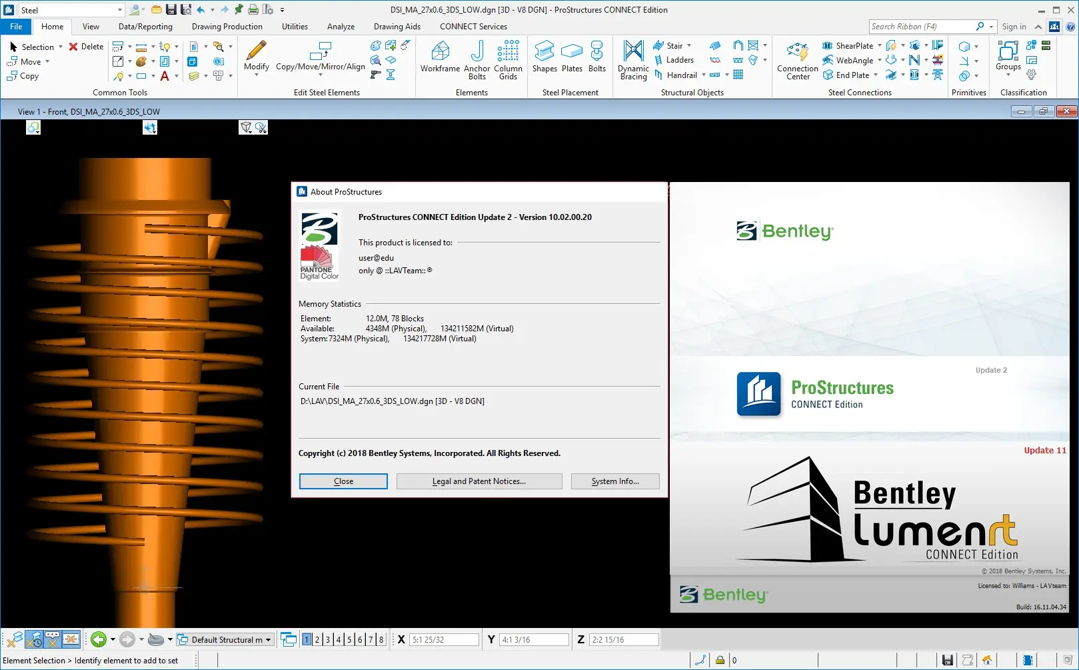The image size is (1079, 670).
Task: Open the Workframe tool
Action: point(440,56)
